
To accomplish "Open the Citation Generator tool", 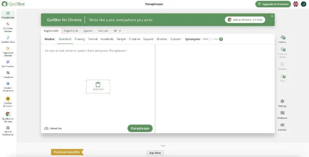I will tap(8, 86).
